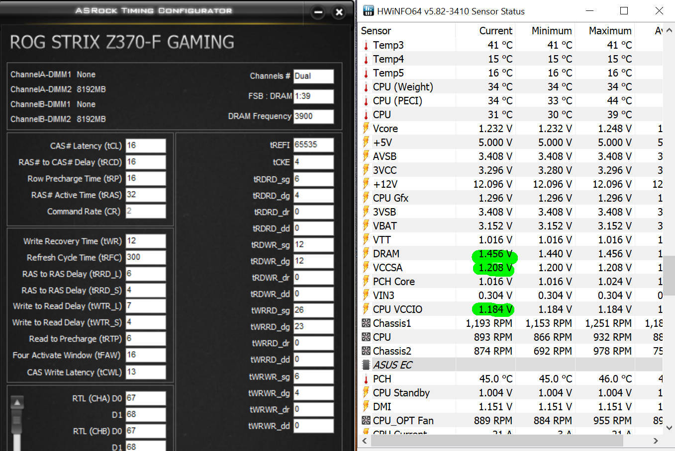Screen dimensions: 675x451
Task: Click the HWiNFO64 vertical scrollbar down arrow
Action: tap(669, 427)
